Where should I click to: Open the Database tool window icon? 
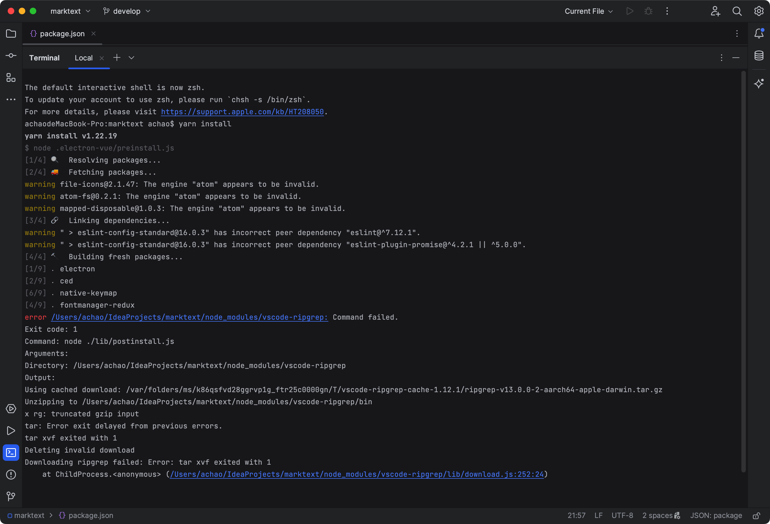(759, 55)
